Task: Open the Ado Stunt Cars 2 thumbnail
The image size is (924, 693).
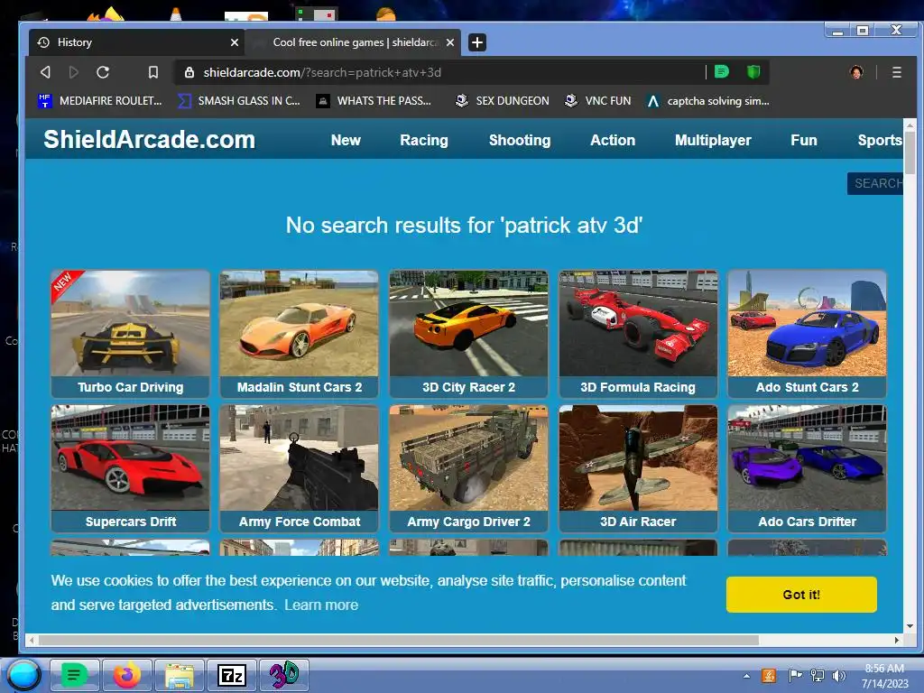Action: click(808, 334)
